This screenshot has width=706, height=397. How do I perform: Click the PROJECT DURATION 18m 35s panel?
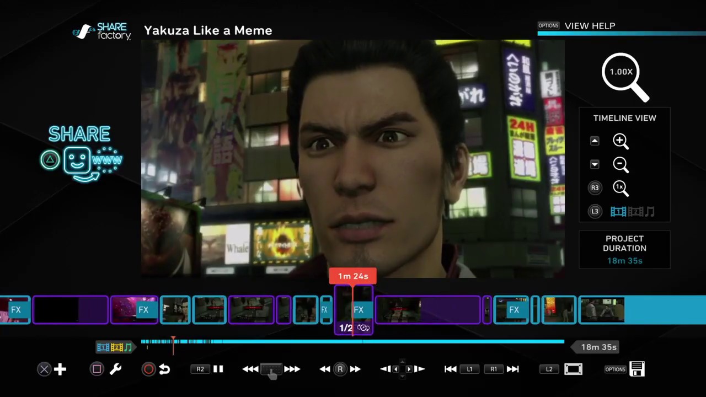[624, 250]
